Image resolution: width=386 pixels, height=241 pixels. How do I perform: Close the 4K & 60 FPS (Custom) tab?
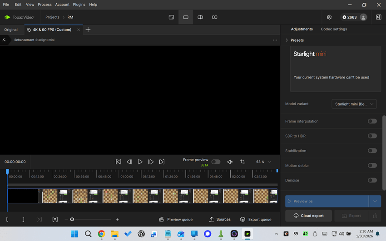click(x=79, y=30)
